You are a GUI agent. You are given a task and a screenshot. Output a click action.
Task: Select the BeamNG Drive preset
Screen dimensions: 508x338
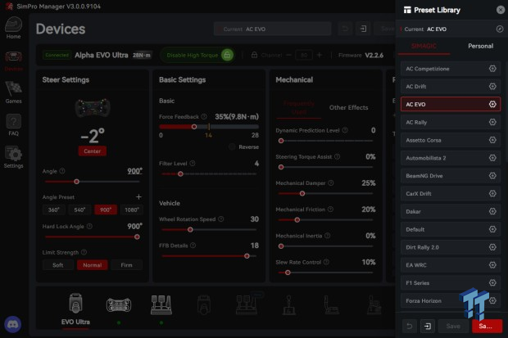pyautogui.click(x=451, y=175)
